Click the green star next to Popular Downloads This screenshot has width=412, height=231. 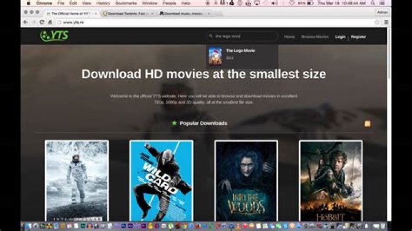[x=174, y=123]
